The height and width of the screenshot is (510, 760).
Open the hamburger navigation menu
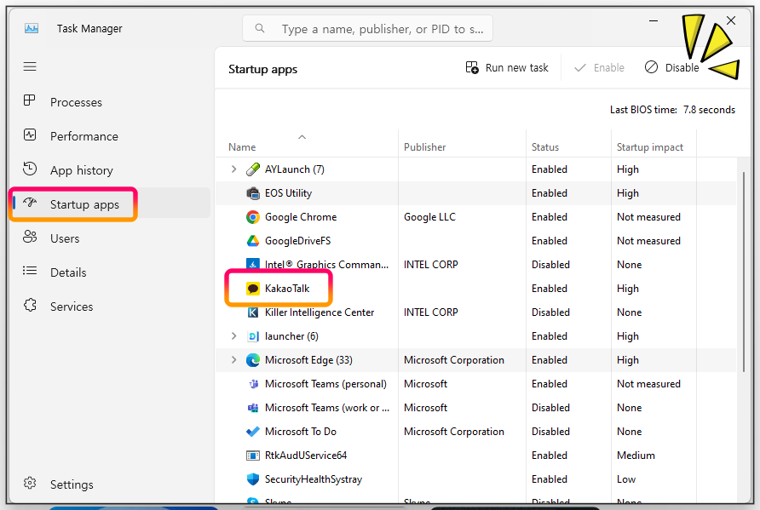tap(30, 66)
